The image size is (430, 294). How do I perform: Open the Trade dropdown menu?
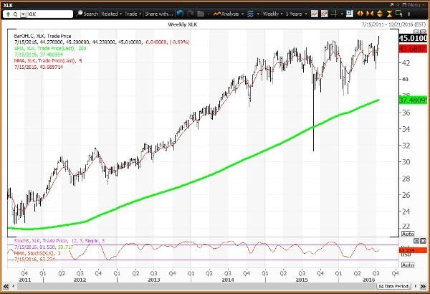134,13
